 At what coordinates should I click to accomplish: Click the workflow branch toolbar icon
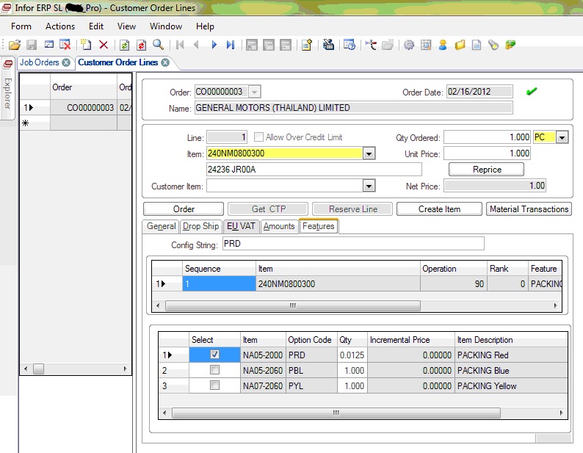371,45
